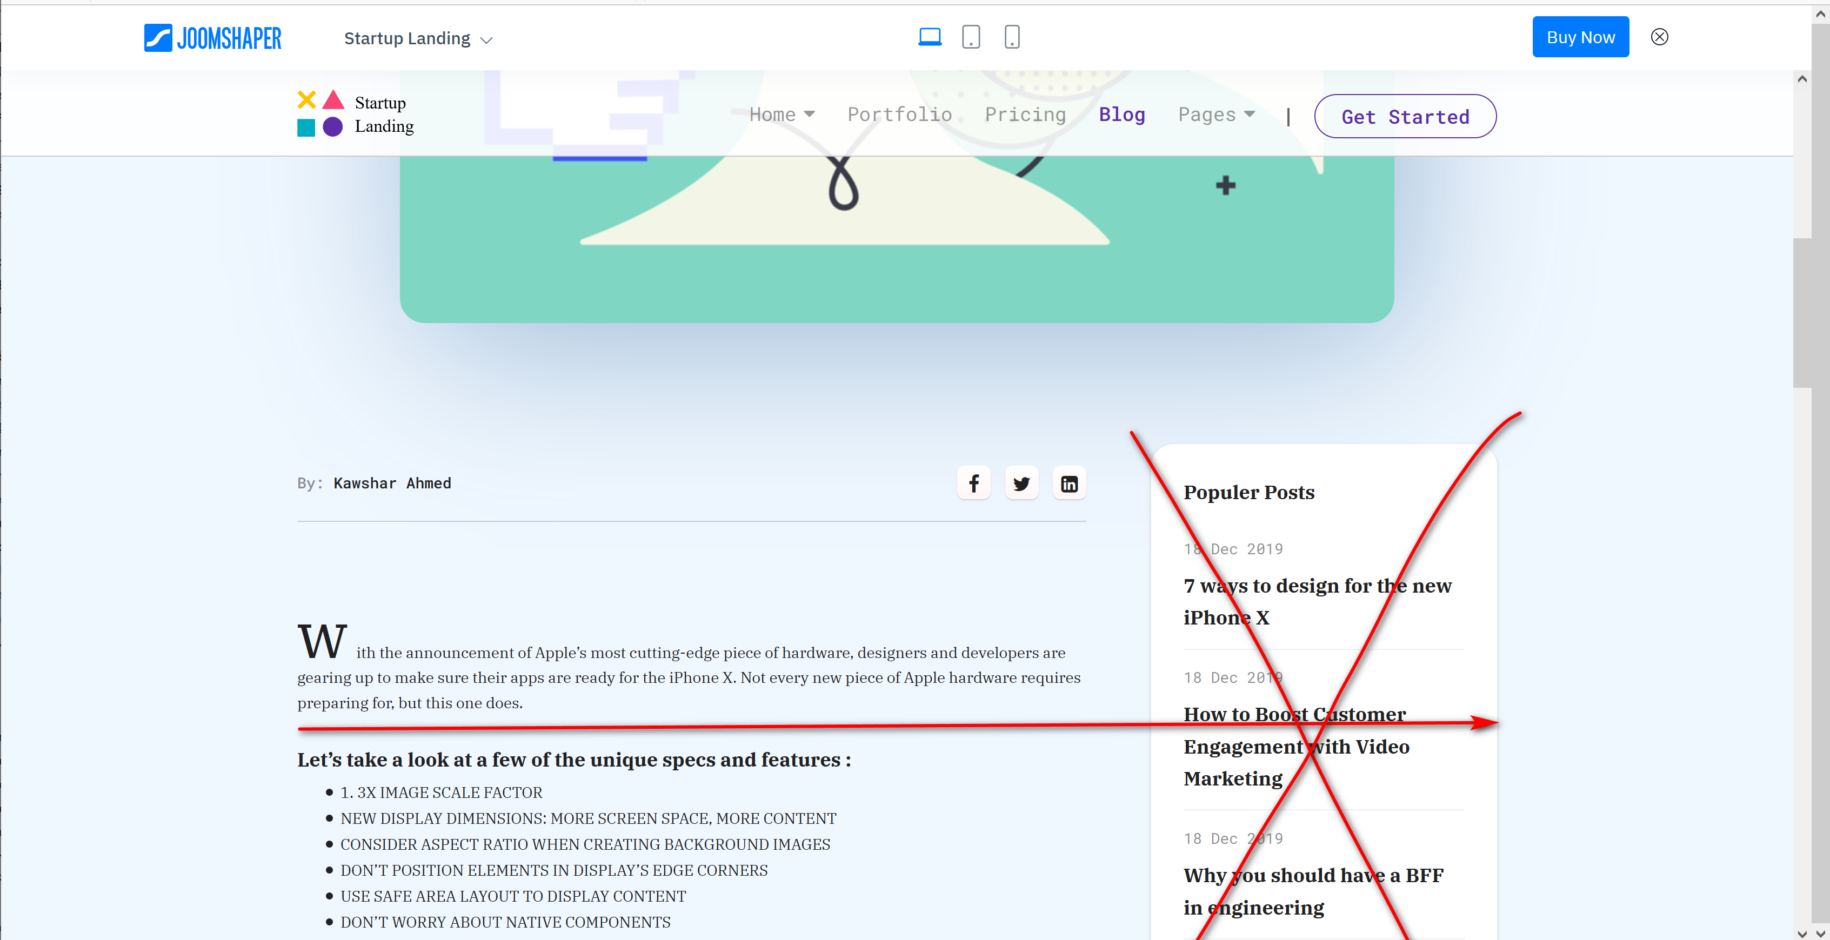Image resolution: width=1830 pixels, height=940 pixels.
Task: Open the Blog menu item
Action: point(1121,115)
